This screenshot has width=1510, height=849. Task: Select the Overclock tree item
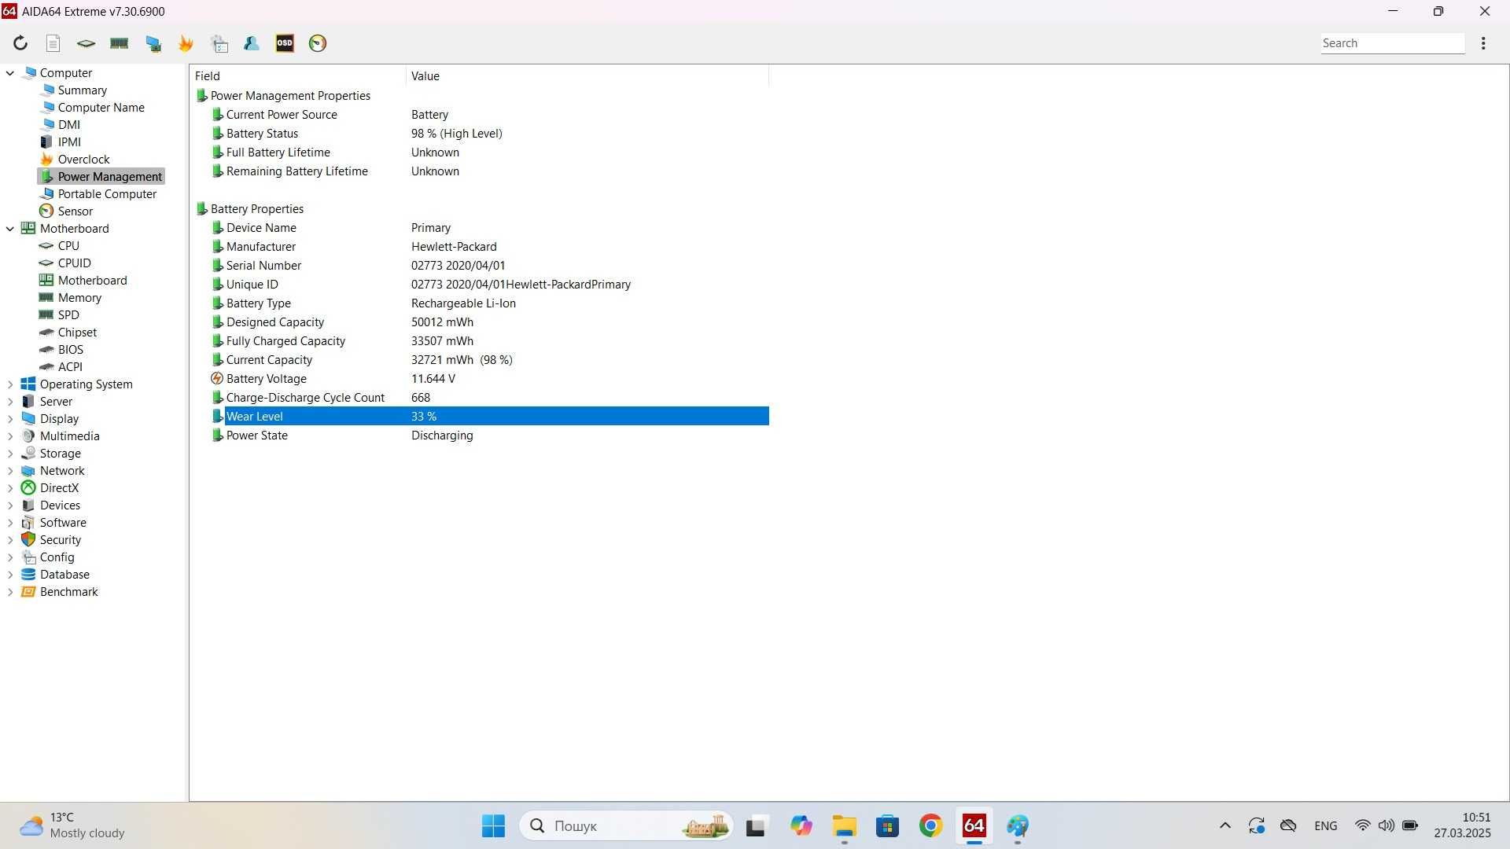83,160
